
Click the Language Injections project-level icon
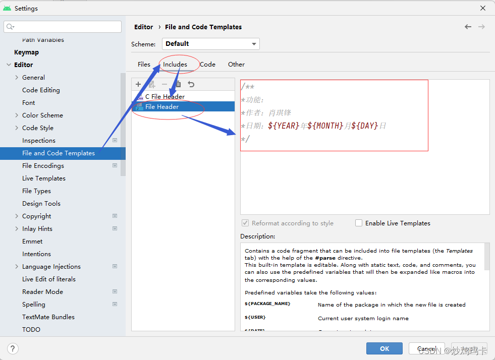115,266
